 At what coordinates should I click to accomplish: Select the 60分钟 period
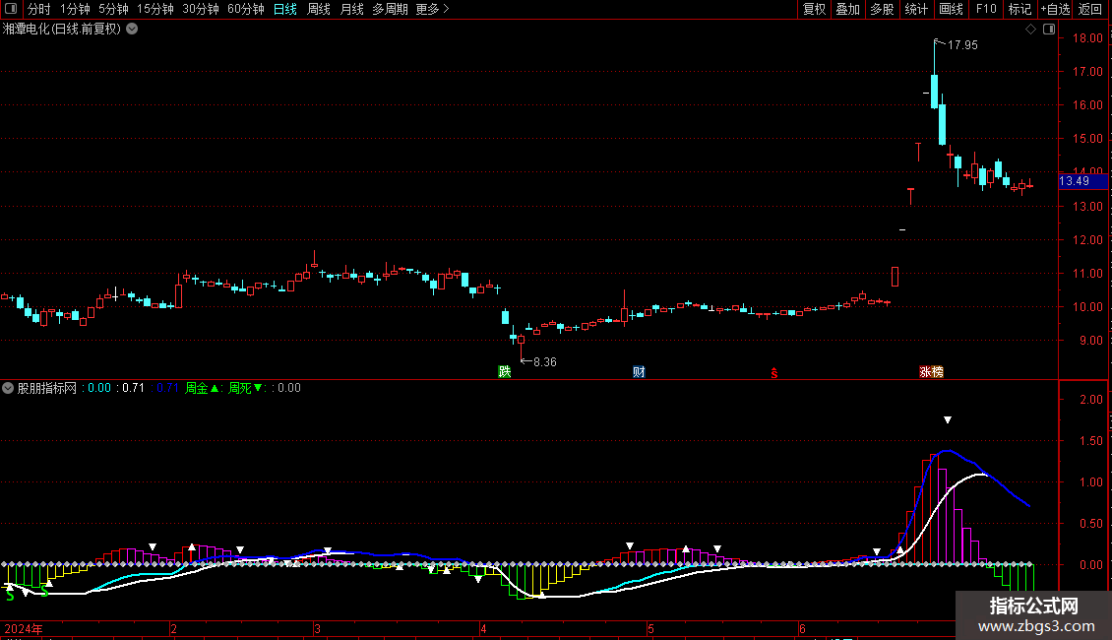point(246,9)
